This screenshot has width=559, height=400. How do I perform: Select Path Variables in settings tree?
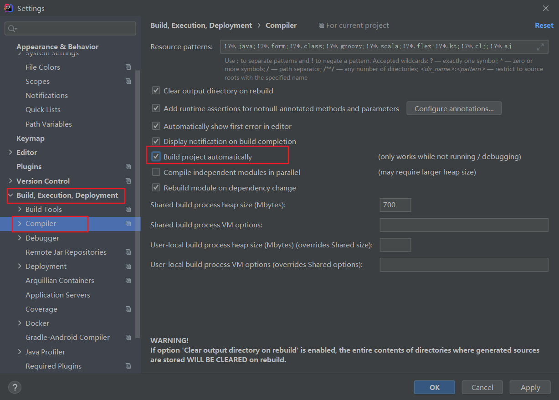[x=49, y=124]
